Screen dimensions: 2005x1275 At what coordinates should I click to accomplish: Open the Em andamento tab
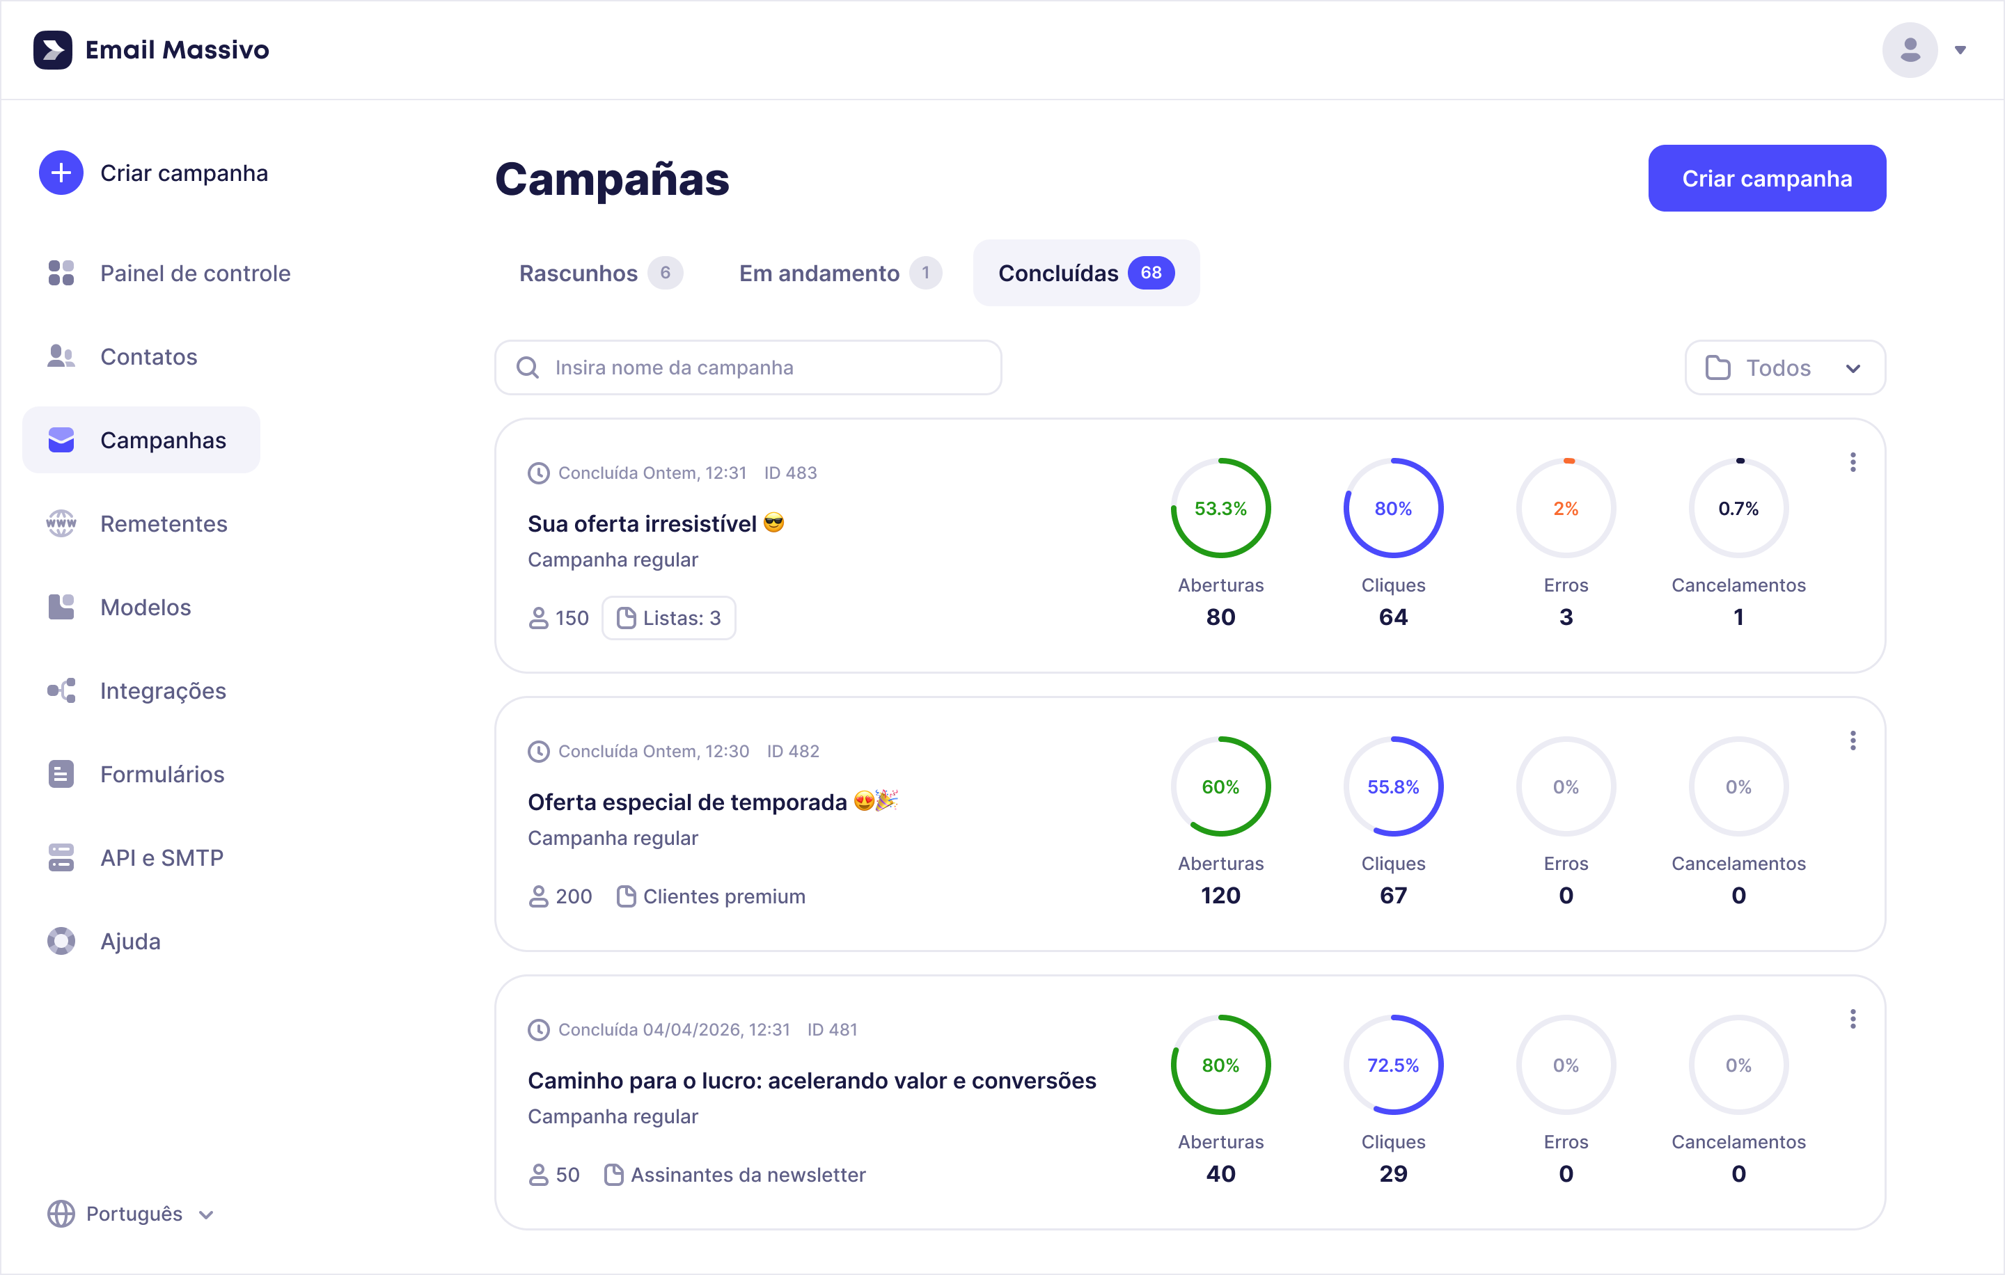[837, 273]
